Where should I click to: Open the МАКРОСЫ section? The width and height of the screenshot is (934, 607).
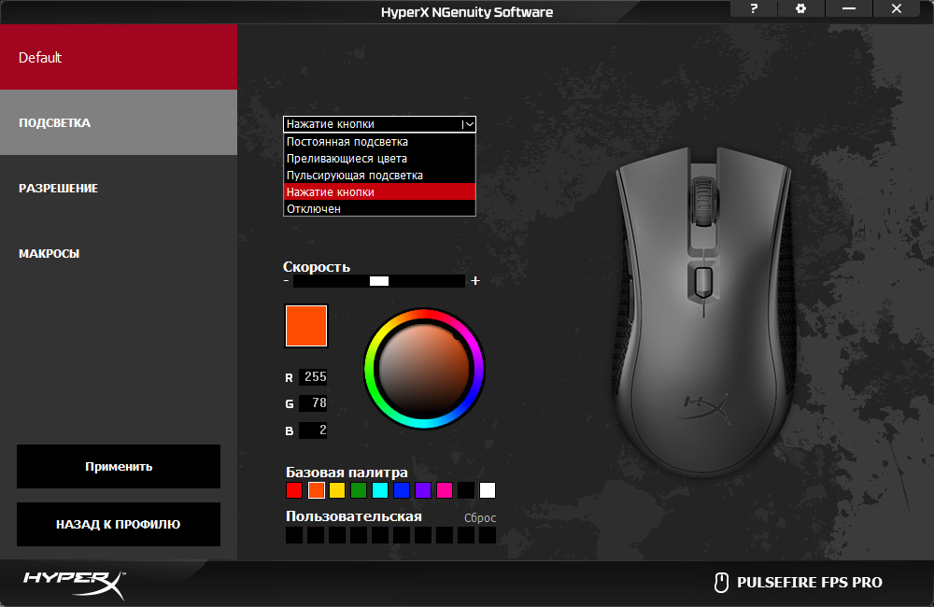(119, 254)
